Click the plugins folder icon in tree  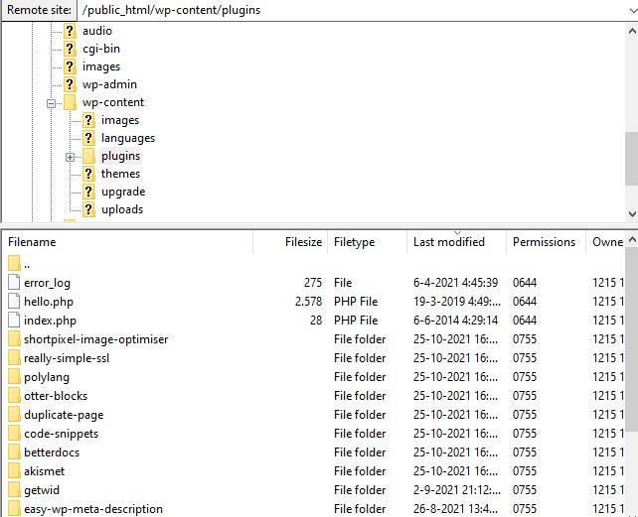pyautogui.click(x=88, y=156)
